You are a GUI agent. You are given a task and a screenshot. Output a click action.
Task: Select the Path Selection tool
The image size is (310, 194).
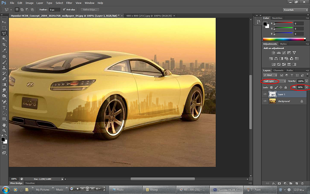pos(4,113)
